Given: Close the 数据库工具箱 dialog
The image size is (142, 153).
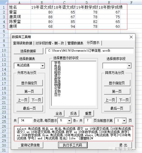Looking at the screenshot, I should click(x=131, y=37).
